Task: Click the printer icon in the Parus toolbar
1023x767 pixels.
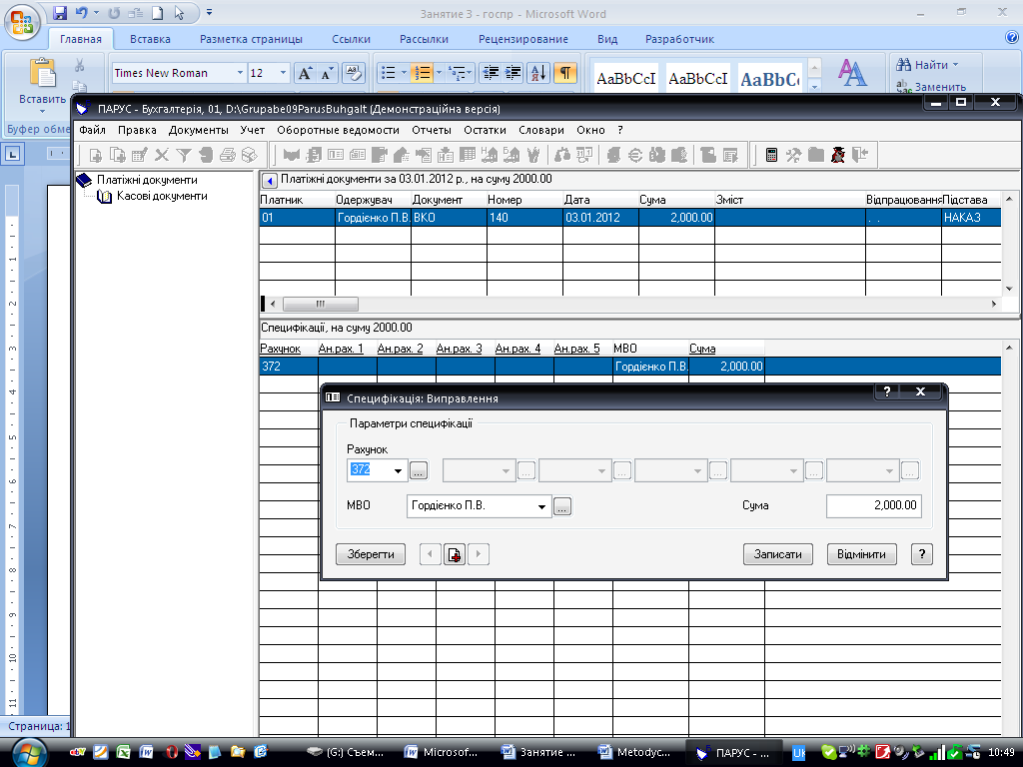Action: click(x=227, y=155)
